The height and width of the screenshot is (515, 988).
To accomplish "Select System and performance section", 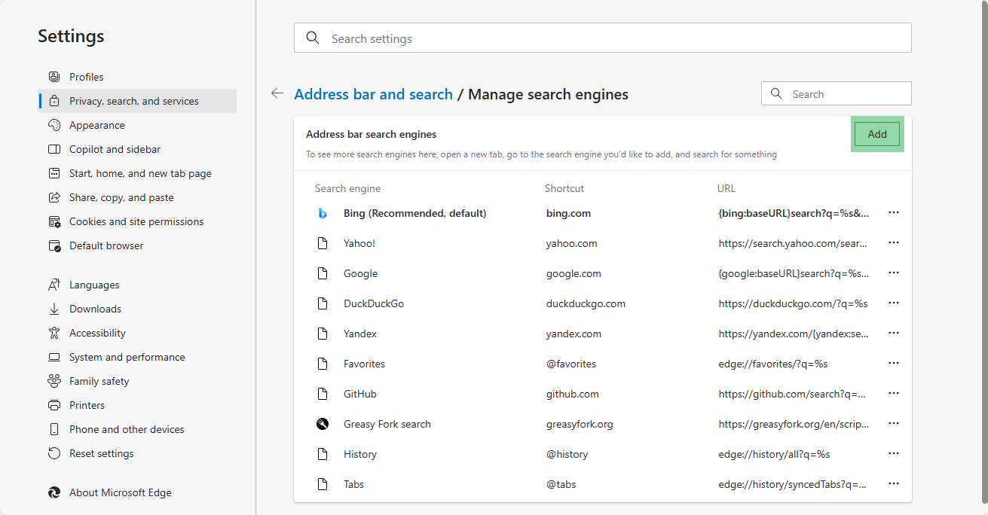I will (127, 357).
